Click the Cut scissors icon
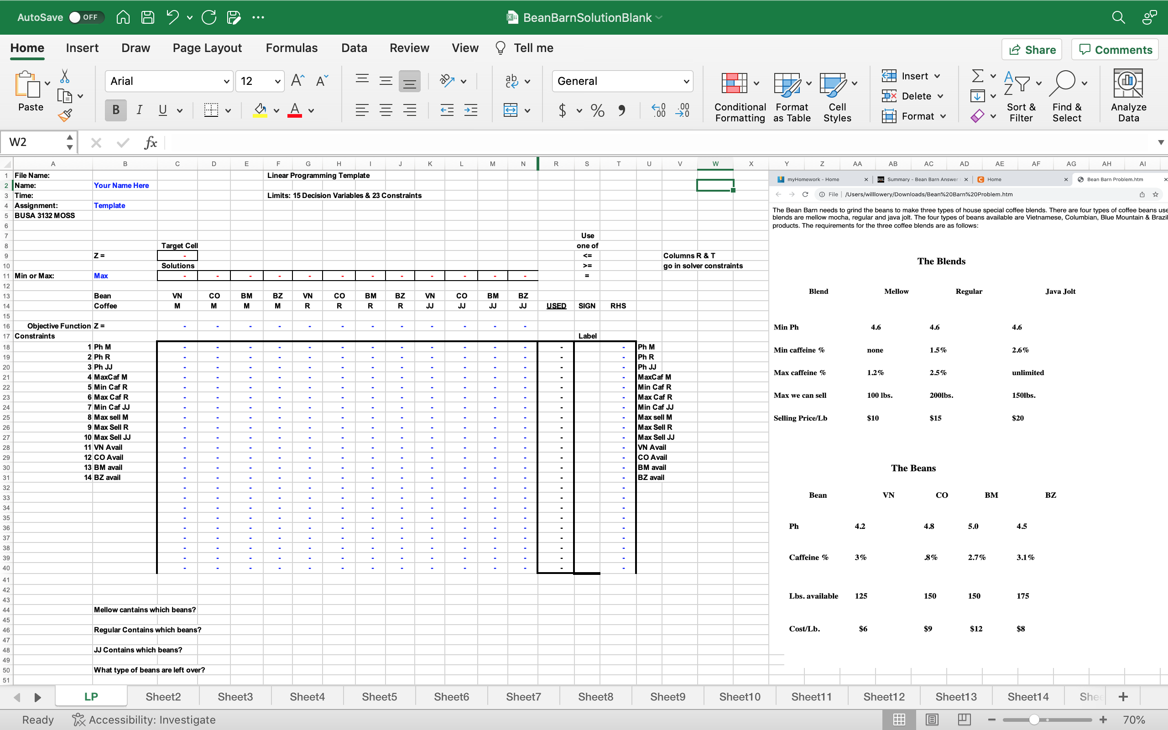 pyautogui.click(x=65, y=76)
